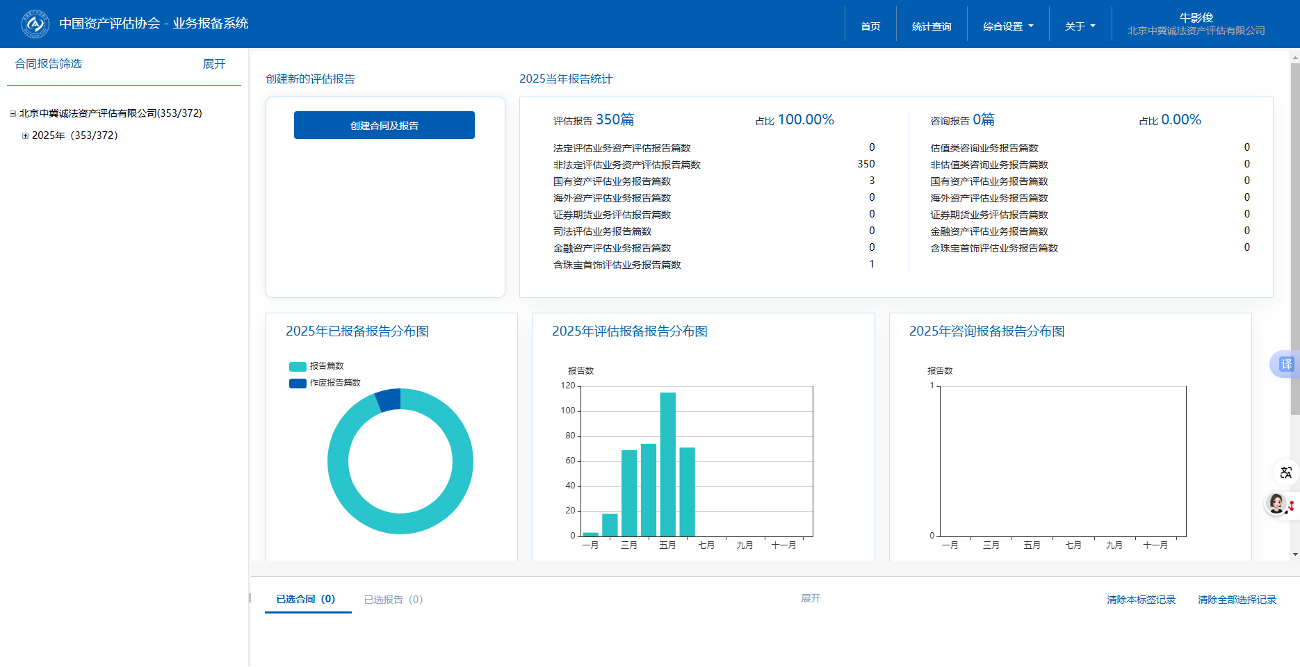Click the blue 译 translate floating button
The width and height of the screenshot is (1300, 667).
pos(1285,364)
